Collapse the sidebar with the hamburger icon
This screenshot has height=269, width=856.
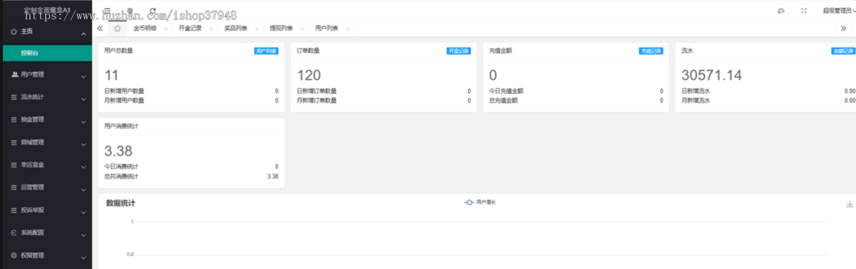click(107, 11)
